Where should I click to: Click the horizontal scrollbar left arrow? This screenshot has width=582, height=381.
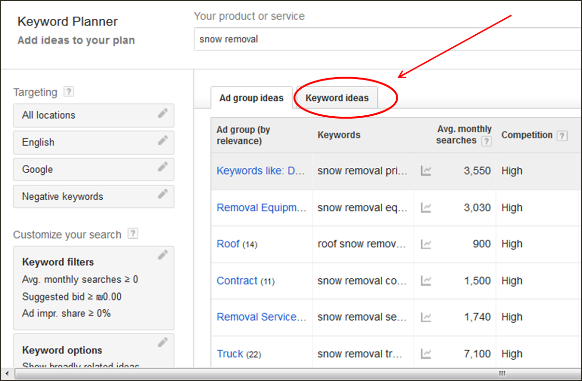[x=7, y=373]
